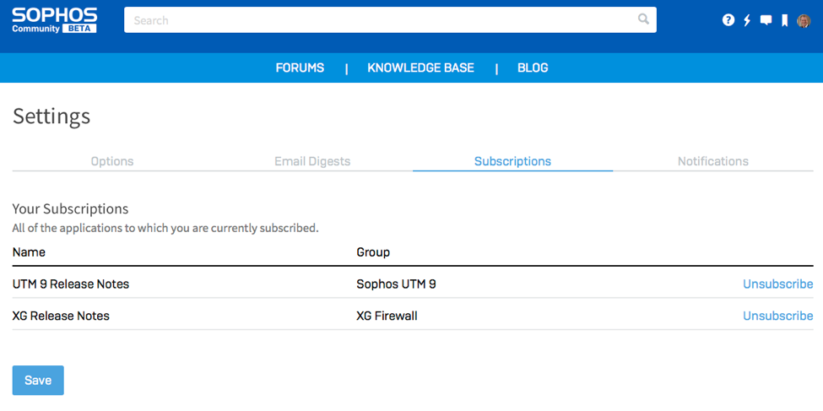Open the FORUMS navigation item
Image resolution: width=823 pixels, height=411 pixels.
point(300,68)
